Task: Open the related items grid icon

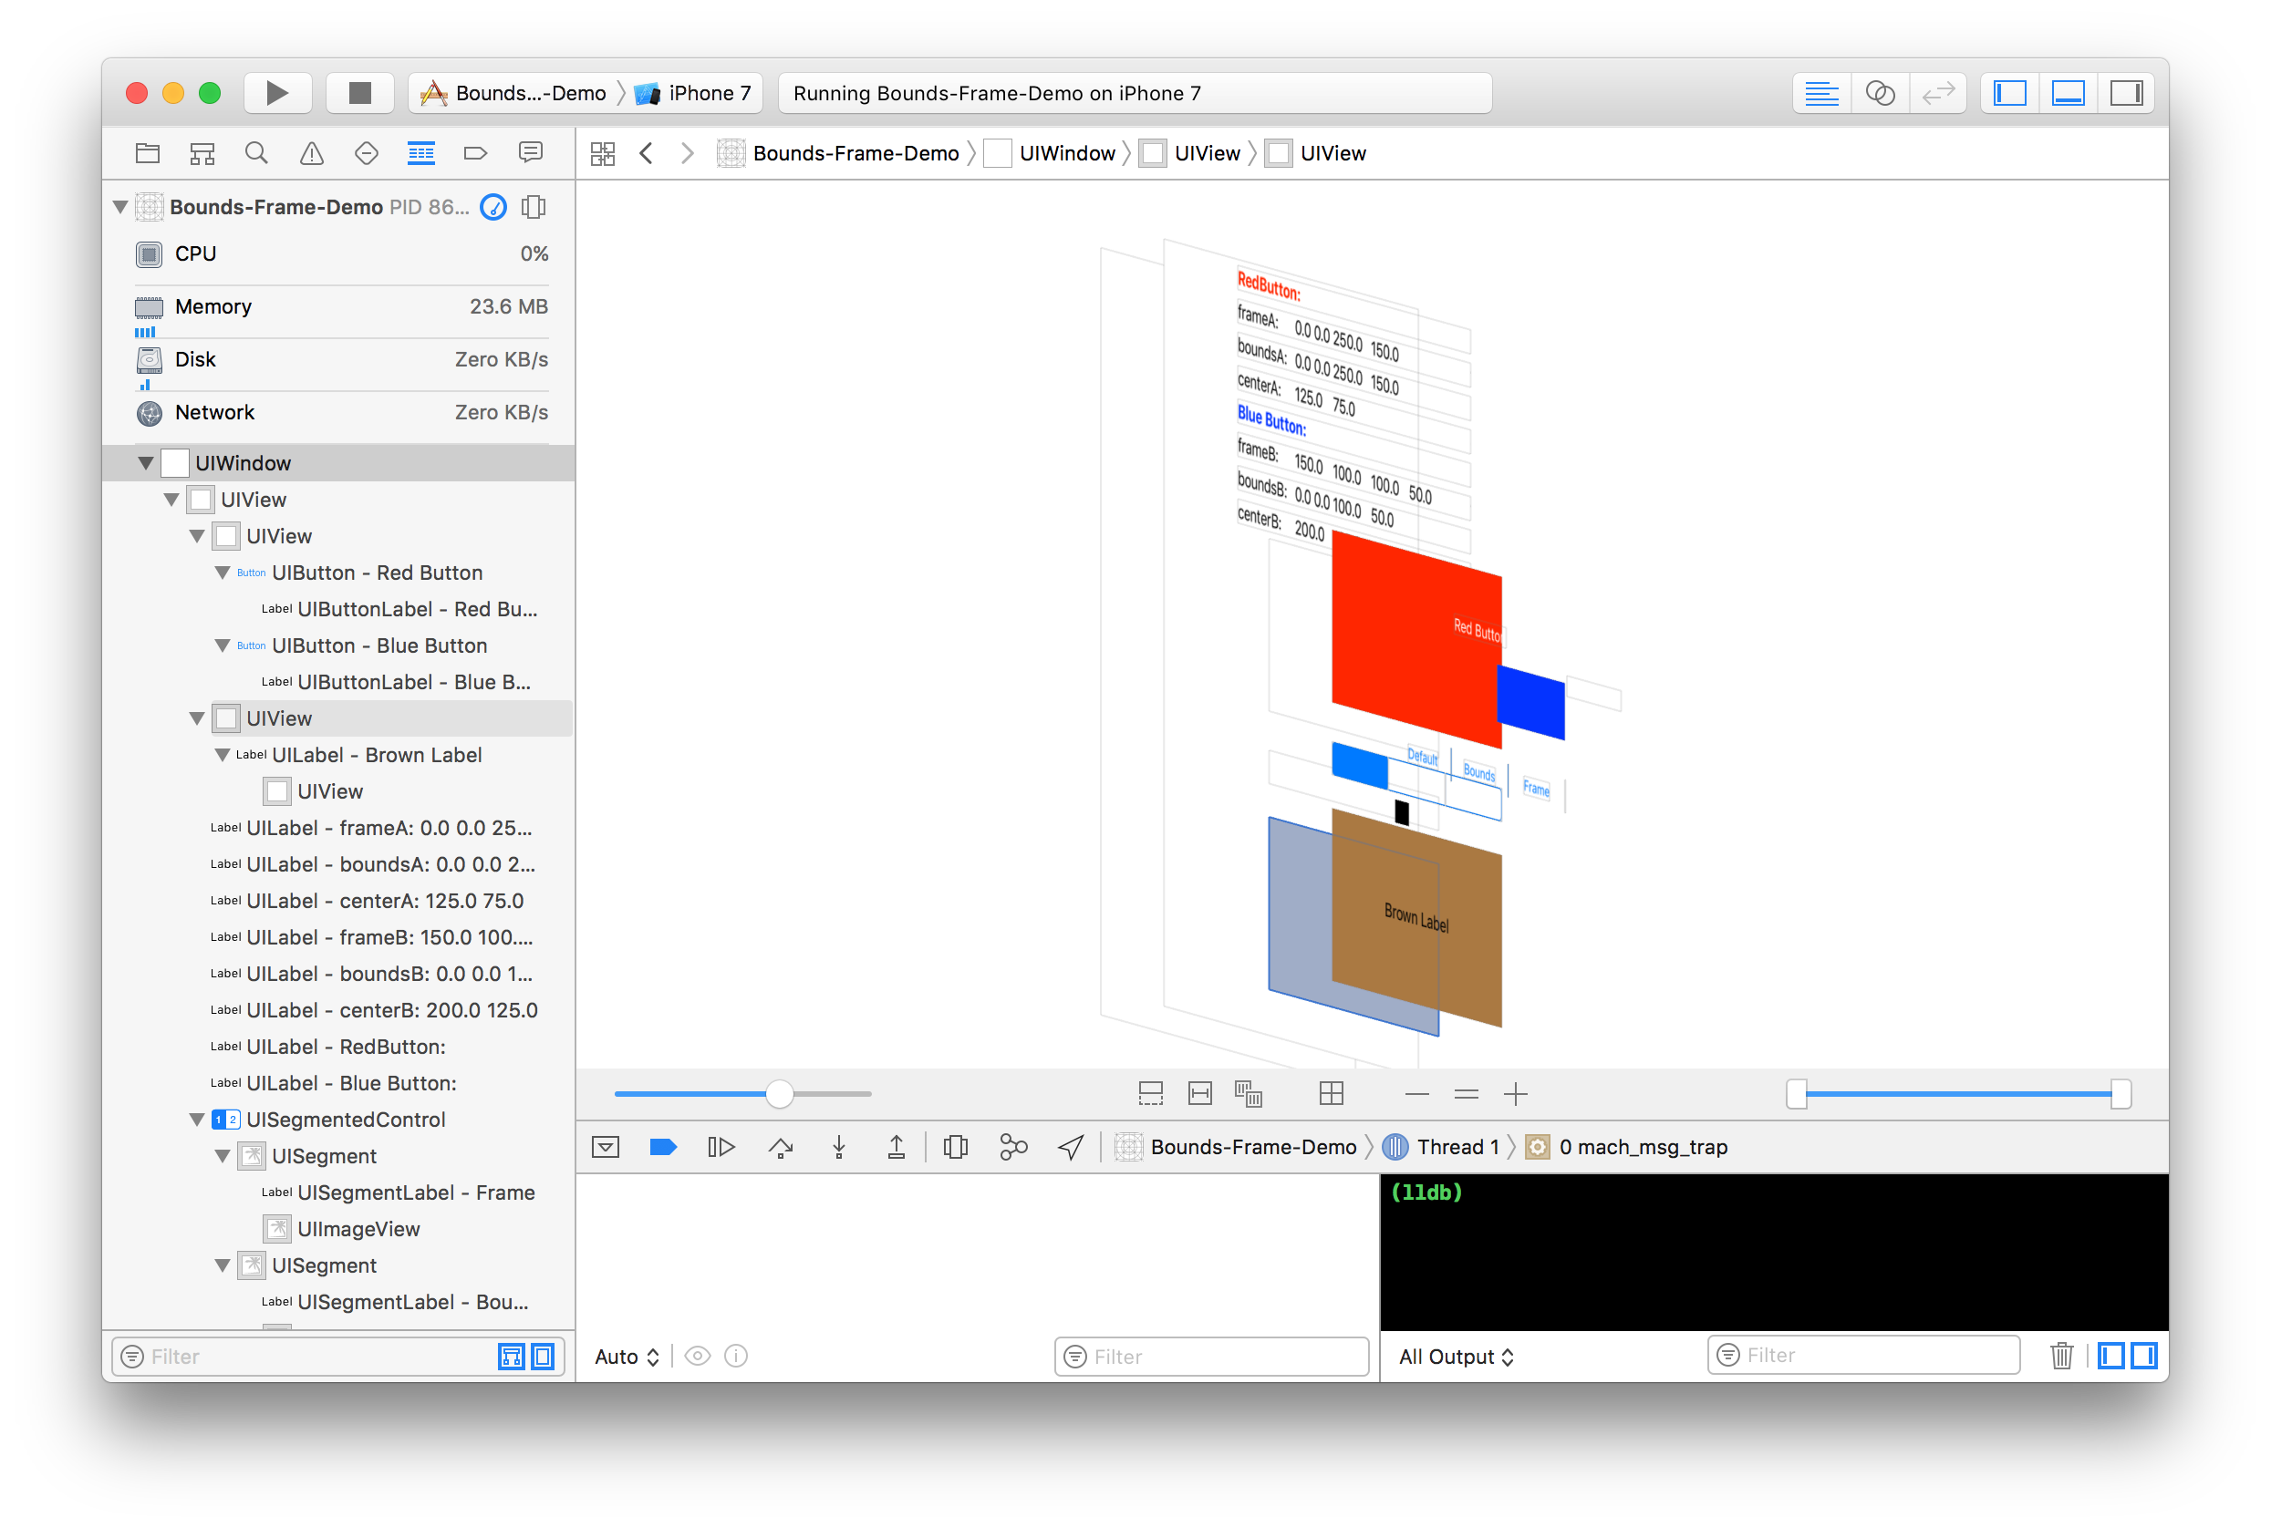Action: 602,153
